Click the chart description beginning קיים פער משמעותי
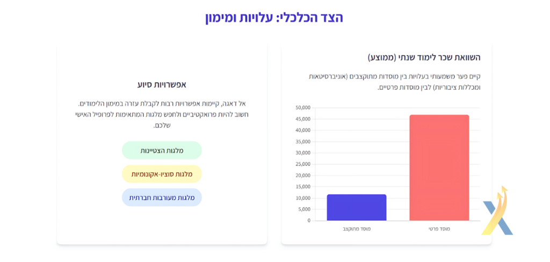Image resolution: width=550 pixels, height=262 pixels. pyautogui.click(x=394, y=82)
